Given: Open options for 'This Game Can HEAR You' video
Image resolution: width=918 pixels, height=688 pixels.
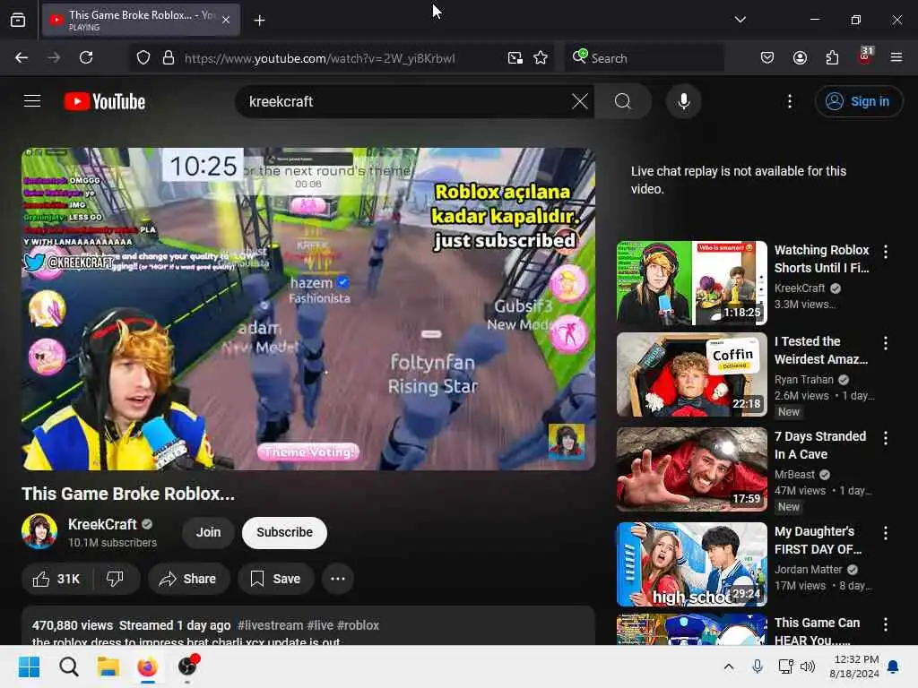Looking at the screenshot, I should 886,624.
